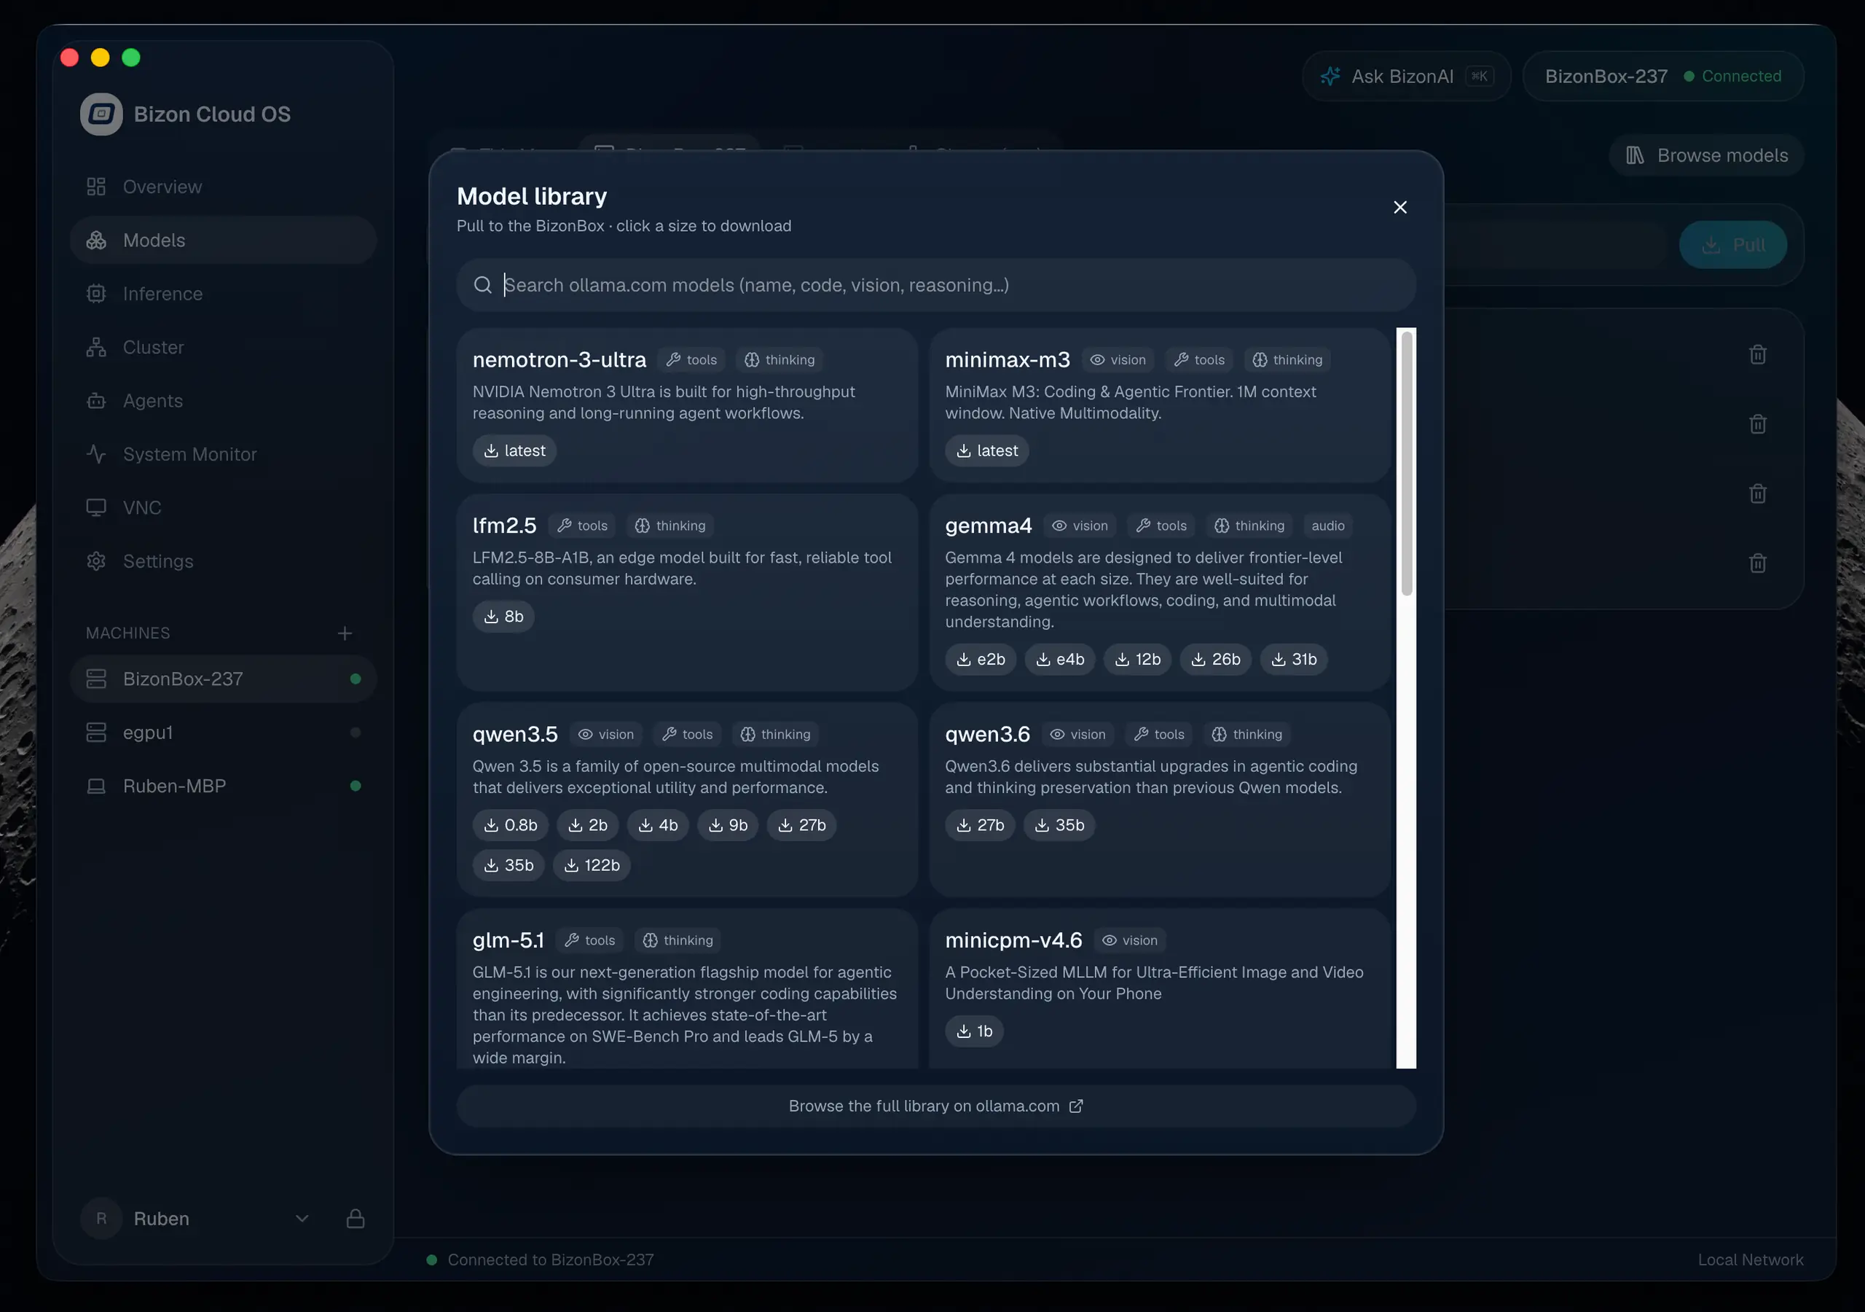The width and height of the screenshot is (1865, 1312).
Task: Close the Model library dialog
Action: click(x=1399, y=207)
